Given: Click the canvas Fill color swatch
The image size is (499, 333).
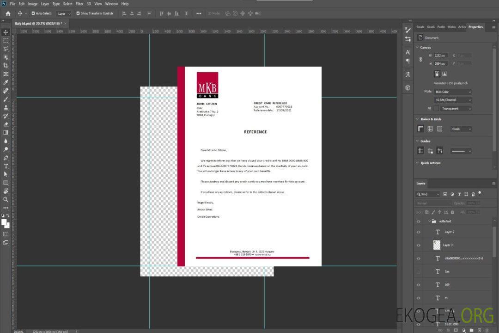Looking at the screenshot, I should coord(436,109).
